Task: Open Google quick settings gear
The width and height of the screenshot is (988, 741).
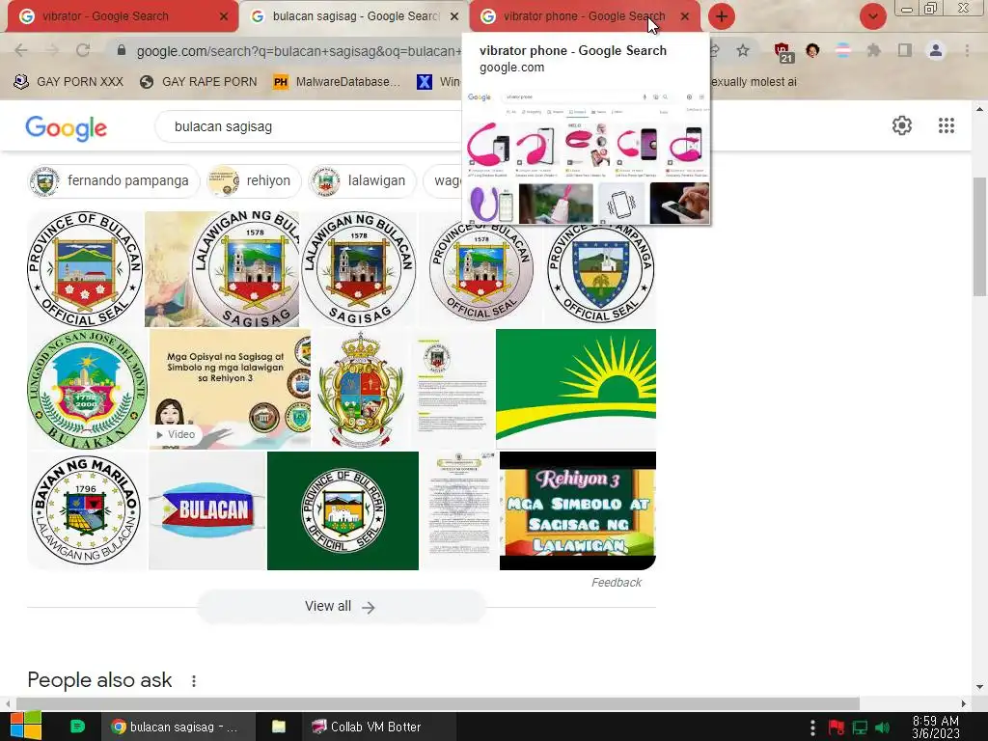Action: (x=902, y=125)
